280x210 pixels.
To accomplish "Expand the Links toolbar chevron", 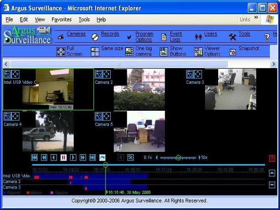I will [x=256, y=17].
